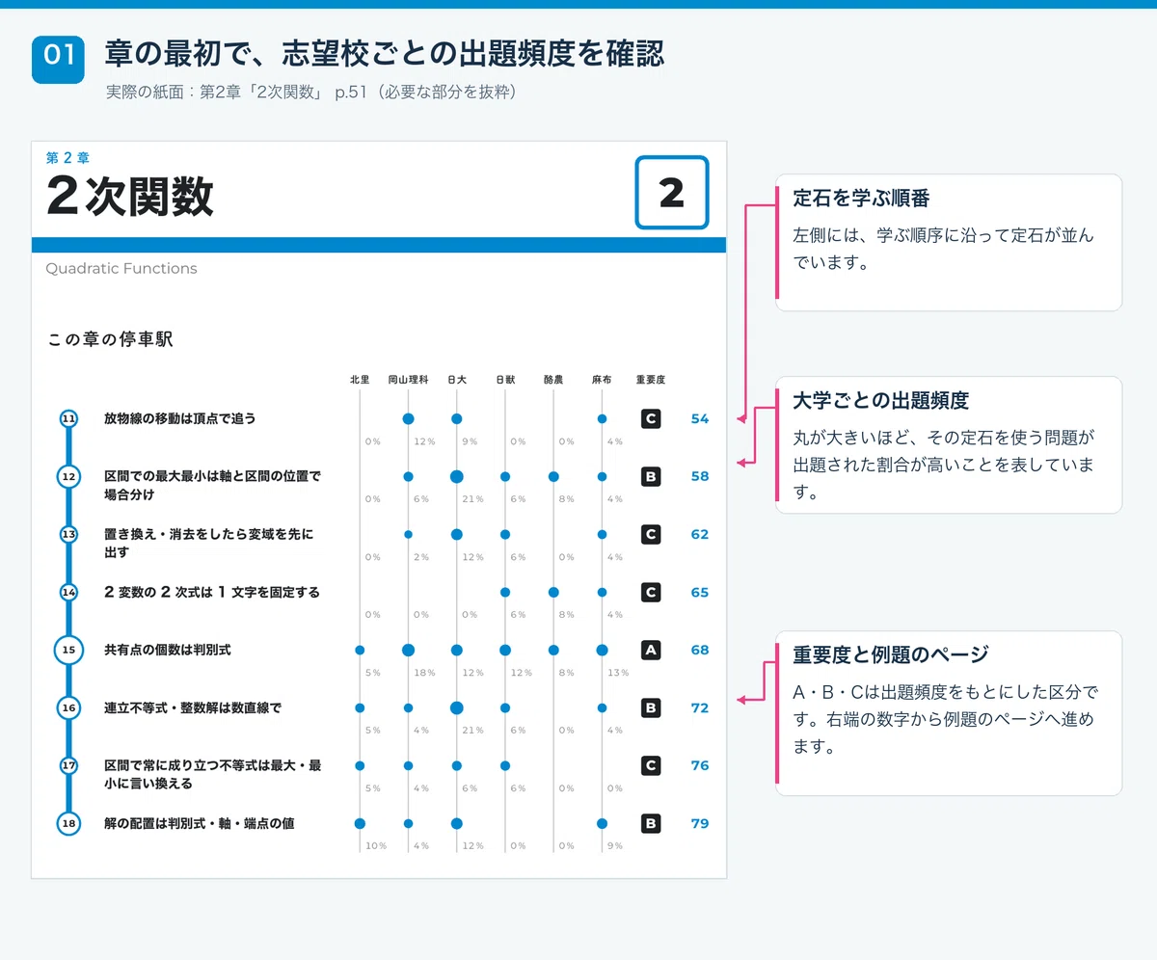Click the 日獣 column header
Screen dimensions: 1157x960
point(505,380)
